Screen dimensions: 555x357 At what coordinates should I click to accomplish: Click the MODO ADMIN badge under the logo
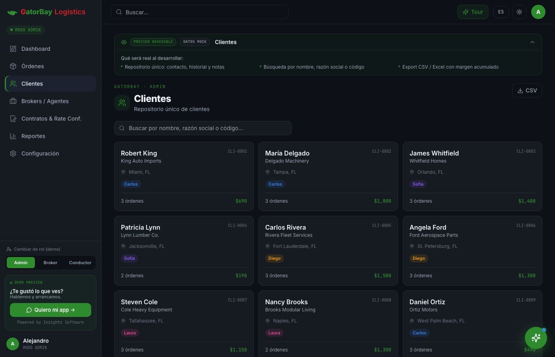click(x=25, y=30)
